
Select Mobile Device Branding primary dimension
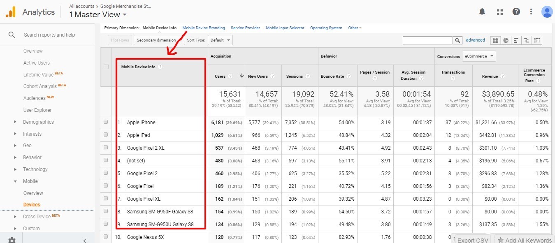pyautogui.click(x=204, y=28)
